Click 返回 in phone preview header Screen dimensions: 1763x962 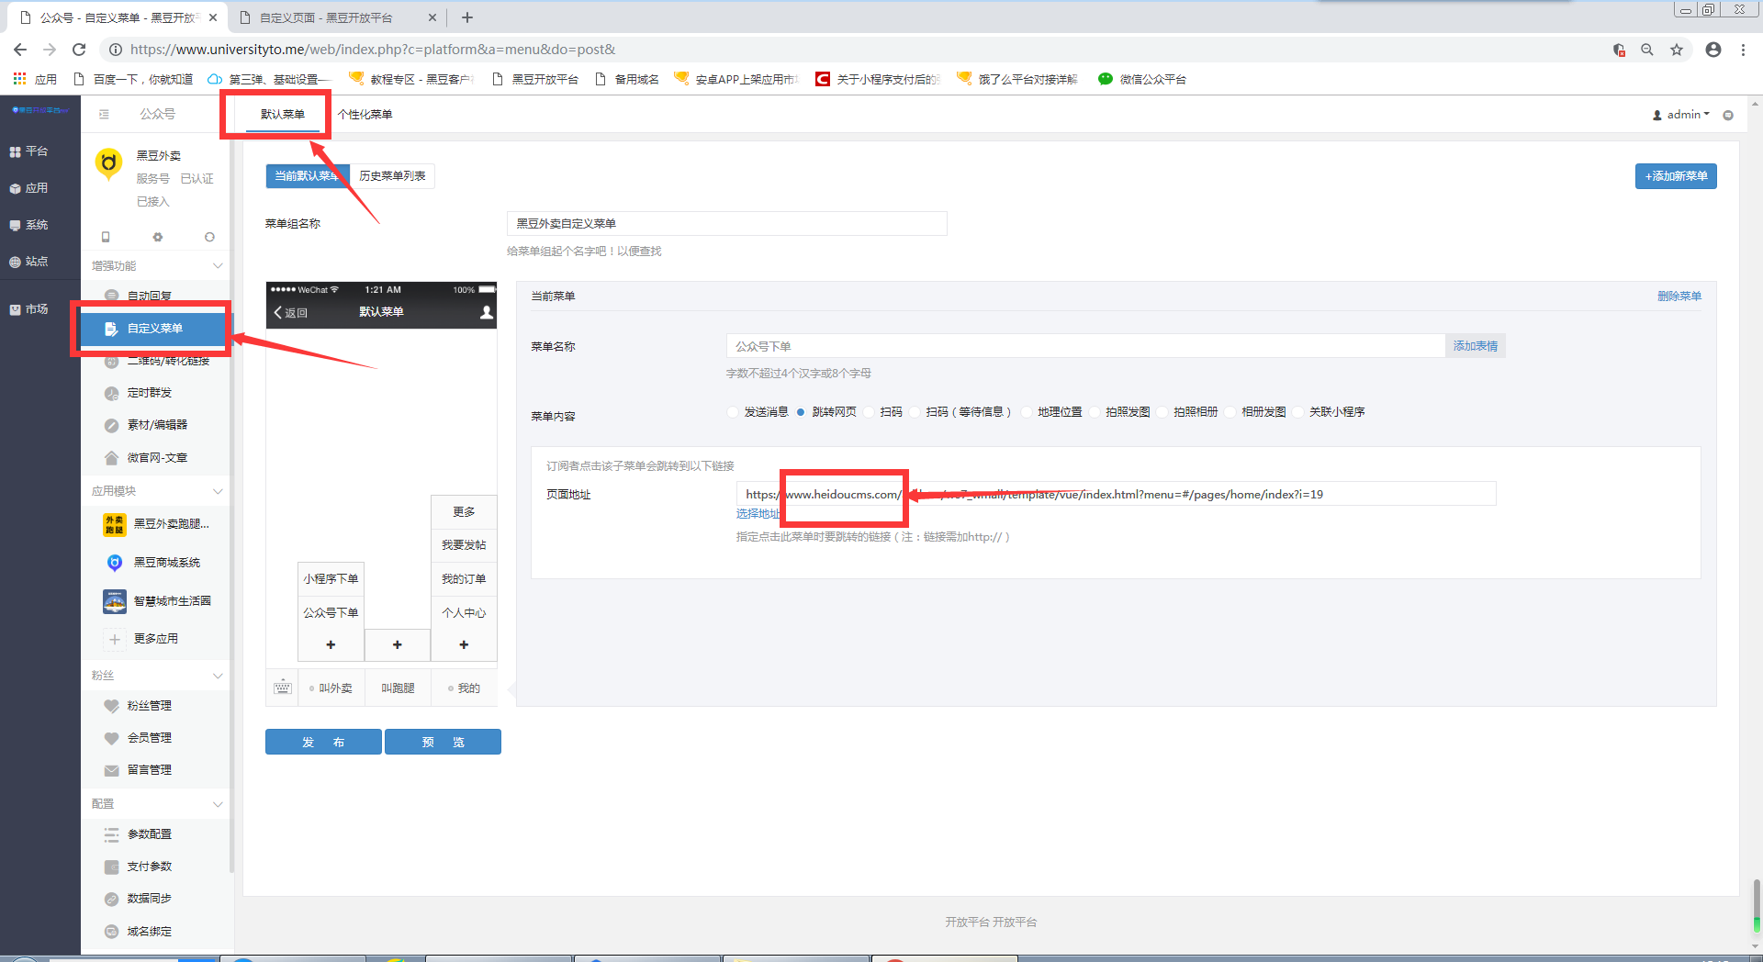(290, 313)
